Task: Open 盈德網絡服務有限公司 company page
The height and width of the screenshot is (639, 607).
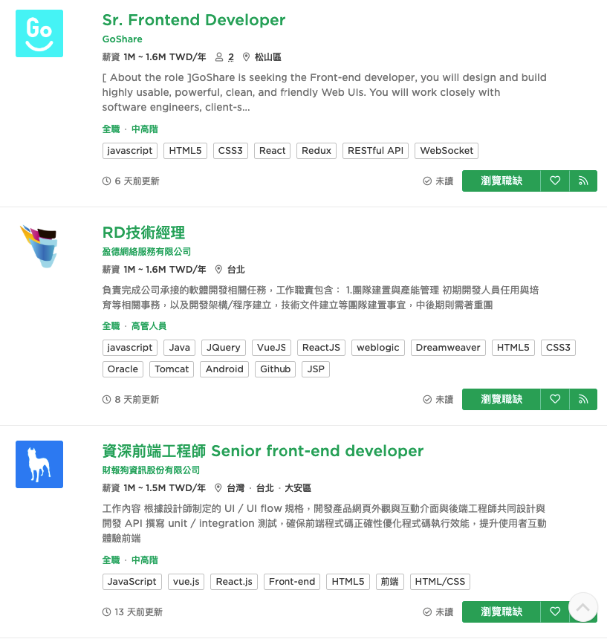Action: [x=146, y=251]
